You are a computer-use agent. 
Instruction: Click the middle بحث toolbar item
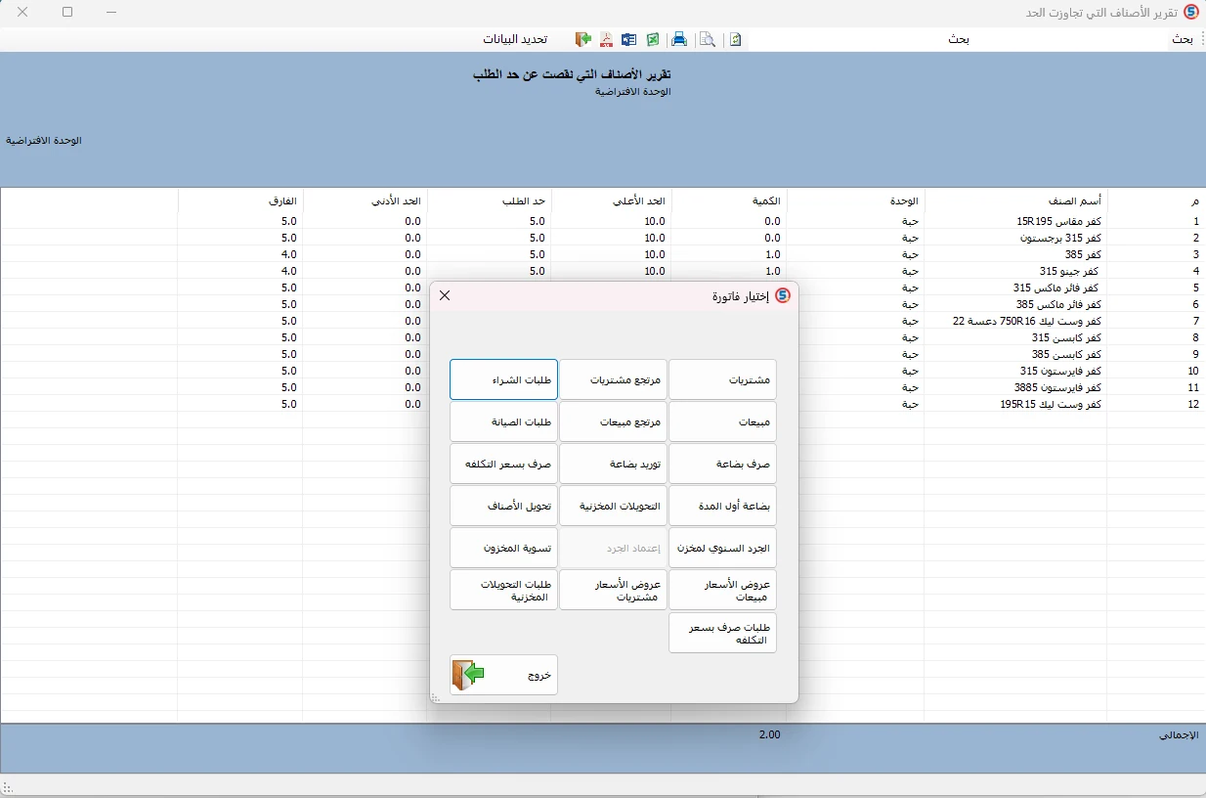pyautogui.click(x=959, y=40)
